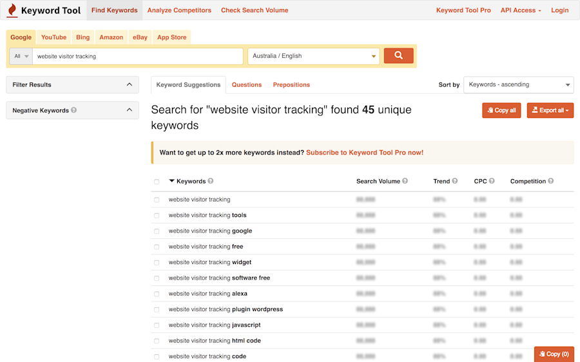Click the Copy all button
Image resolution: width=580 pixels, height=362 pixels.
click(501, 110)
